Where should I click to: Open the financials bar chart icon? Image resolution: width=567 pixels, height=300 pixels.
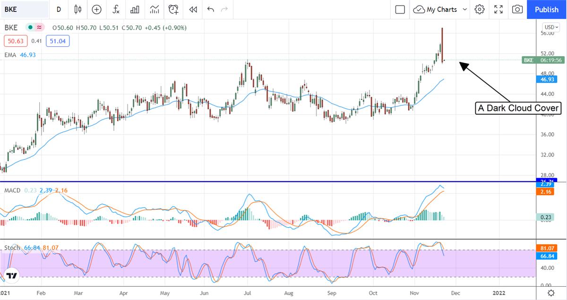135,9
